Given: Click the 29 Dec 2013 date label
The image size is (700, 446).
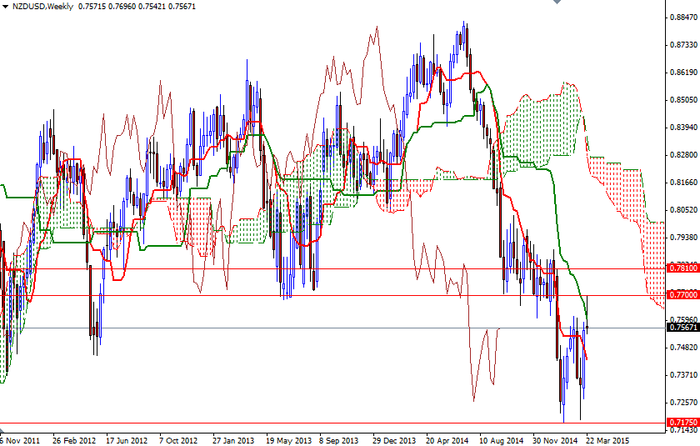Looking at the screenshot, I should [x=393, y=441].
